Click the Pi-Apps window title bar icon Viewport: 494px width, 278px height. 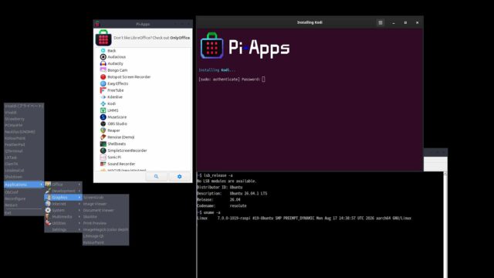tap(97, 24)
